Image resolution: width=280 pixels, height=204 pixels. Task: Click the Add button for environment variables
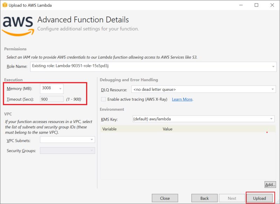(269, 185)
